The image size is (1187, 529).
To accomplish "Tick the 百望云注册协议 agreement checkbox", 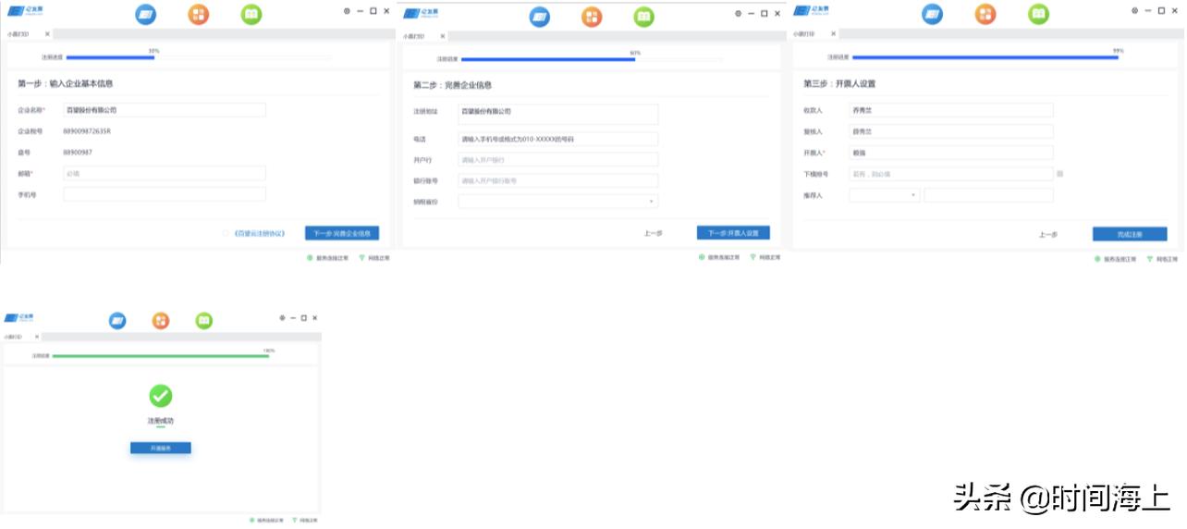I will [x=226, y=233].
